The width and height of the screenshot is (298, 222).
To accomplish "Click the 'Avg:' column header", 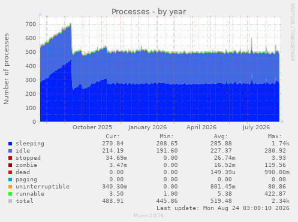I will click(x=221, y=136).
